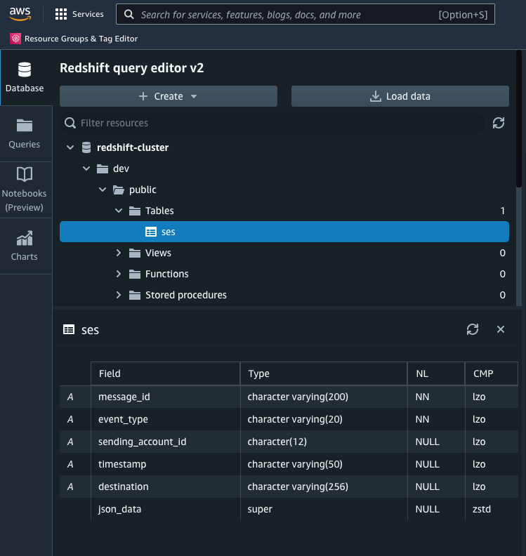Click the redshift-cluster database icon
Image resolution: width=526 pixels, height=556 pixels.
[86, 147]
